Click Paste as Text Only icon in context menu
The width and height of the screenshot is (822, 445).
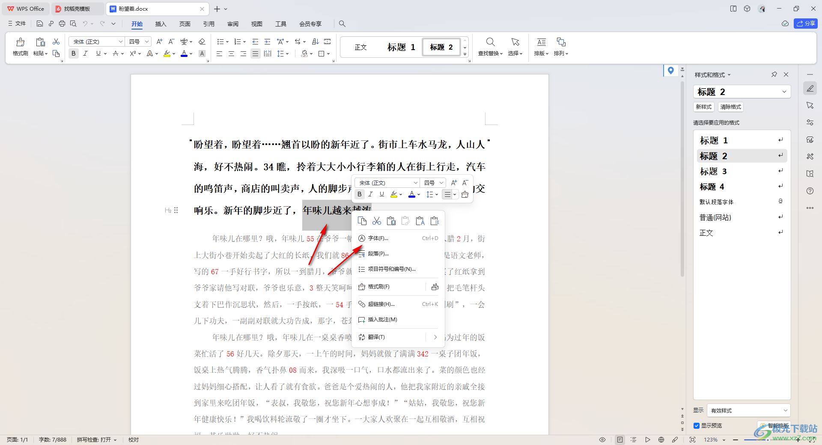420,221
